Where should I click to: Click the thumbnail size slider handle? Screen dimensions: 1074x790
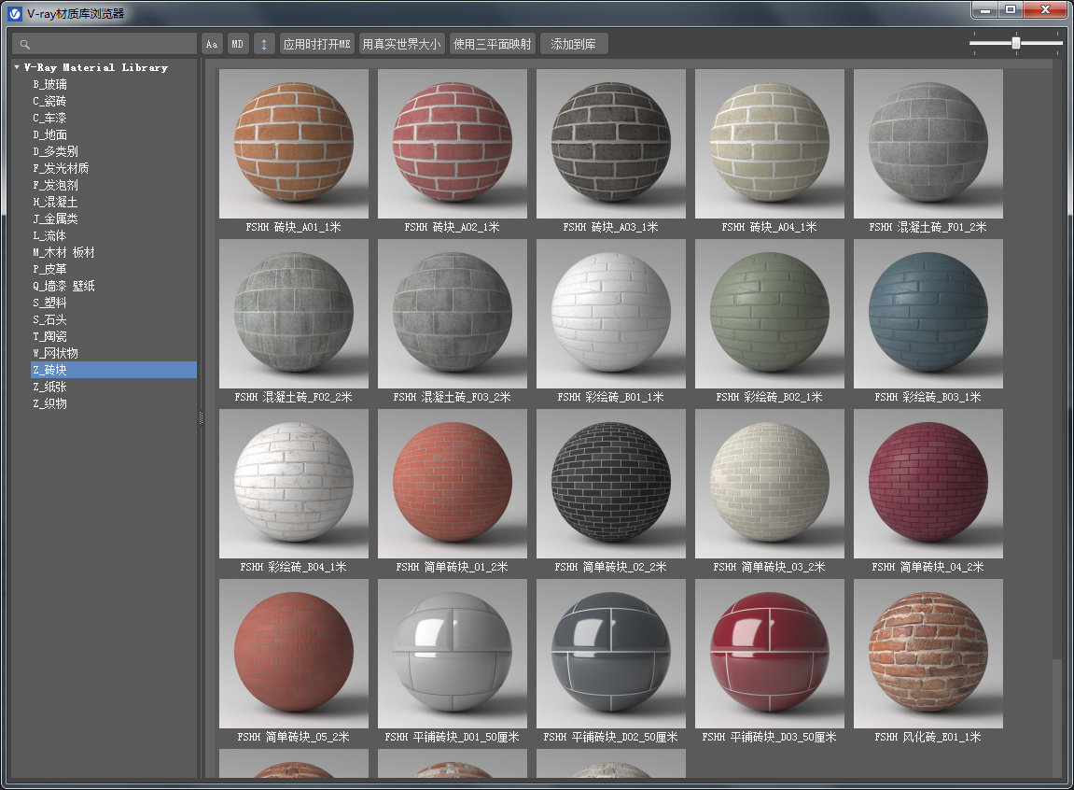1016,43
